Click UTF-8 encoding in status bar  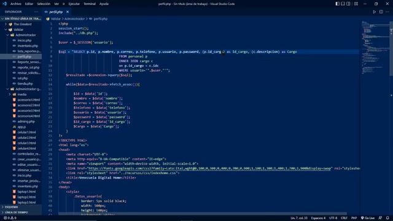pyautogui.click(x=333, y=218)
